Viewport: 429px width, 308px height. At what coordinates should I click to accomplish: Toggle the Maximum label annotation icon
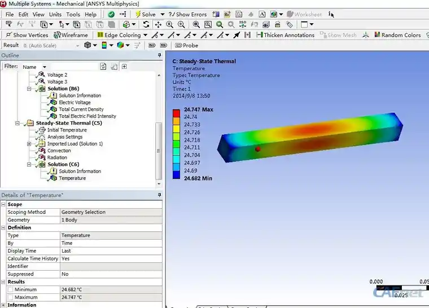tap(152, 45)
